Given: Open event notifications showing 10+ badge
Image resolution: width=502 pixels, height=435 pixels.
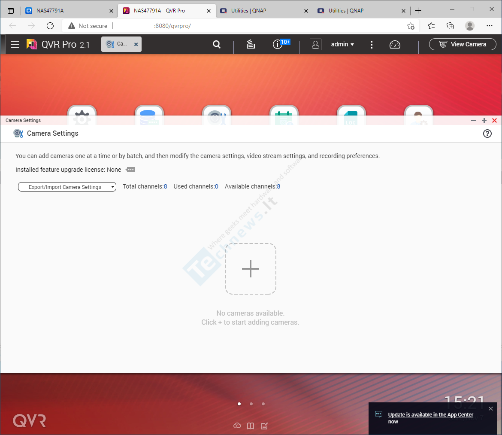Looking at the screenshot, I should [x=281, y=44].
